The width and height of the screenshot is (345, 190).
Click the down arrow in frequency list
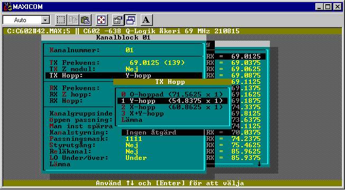[259, 164]
